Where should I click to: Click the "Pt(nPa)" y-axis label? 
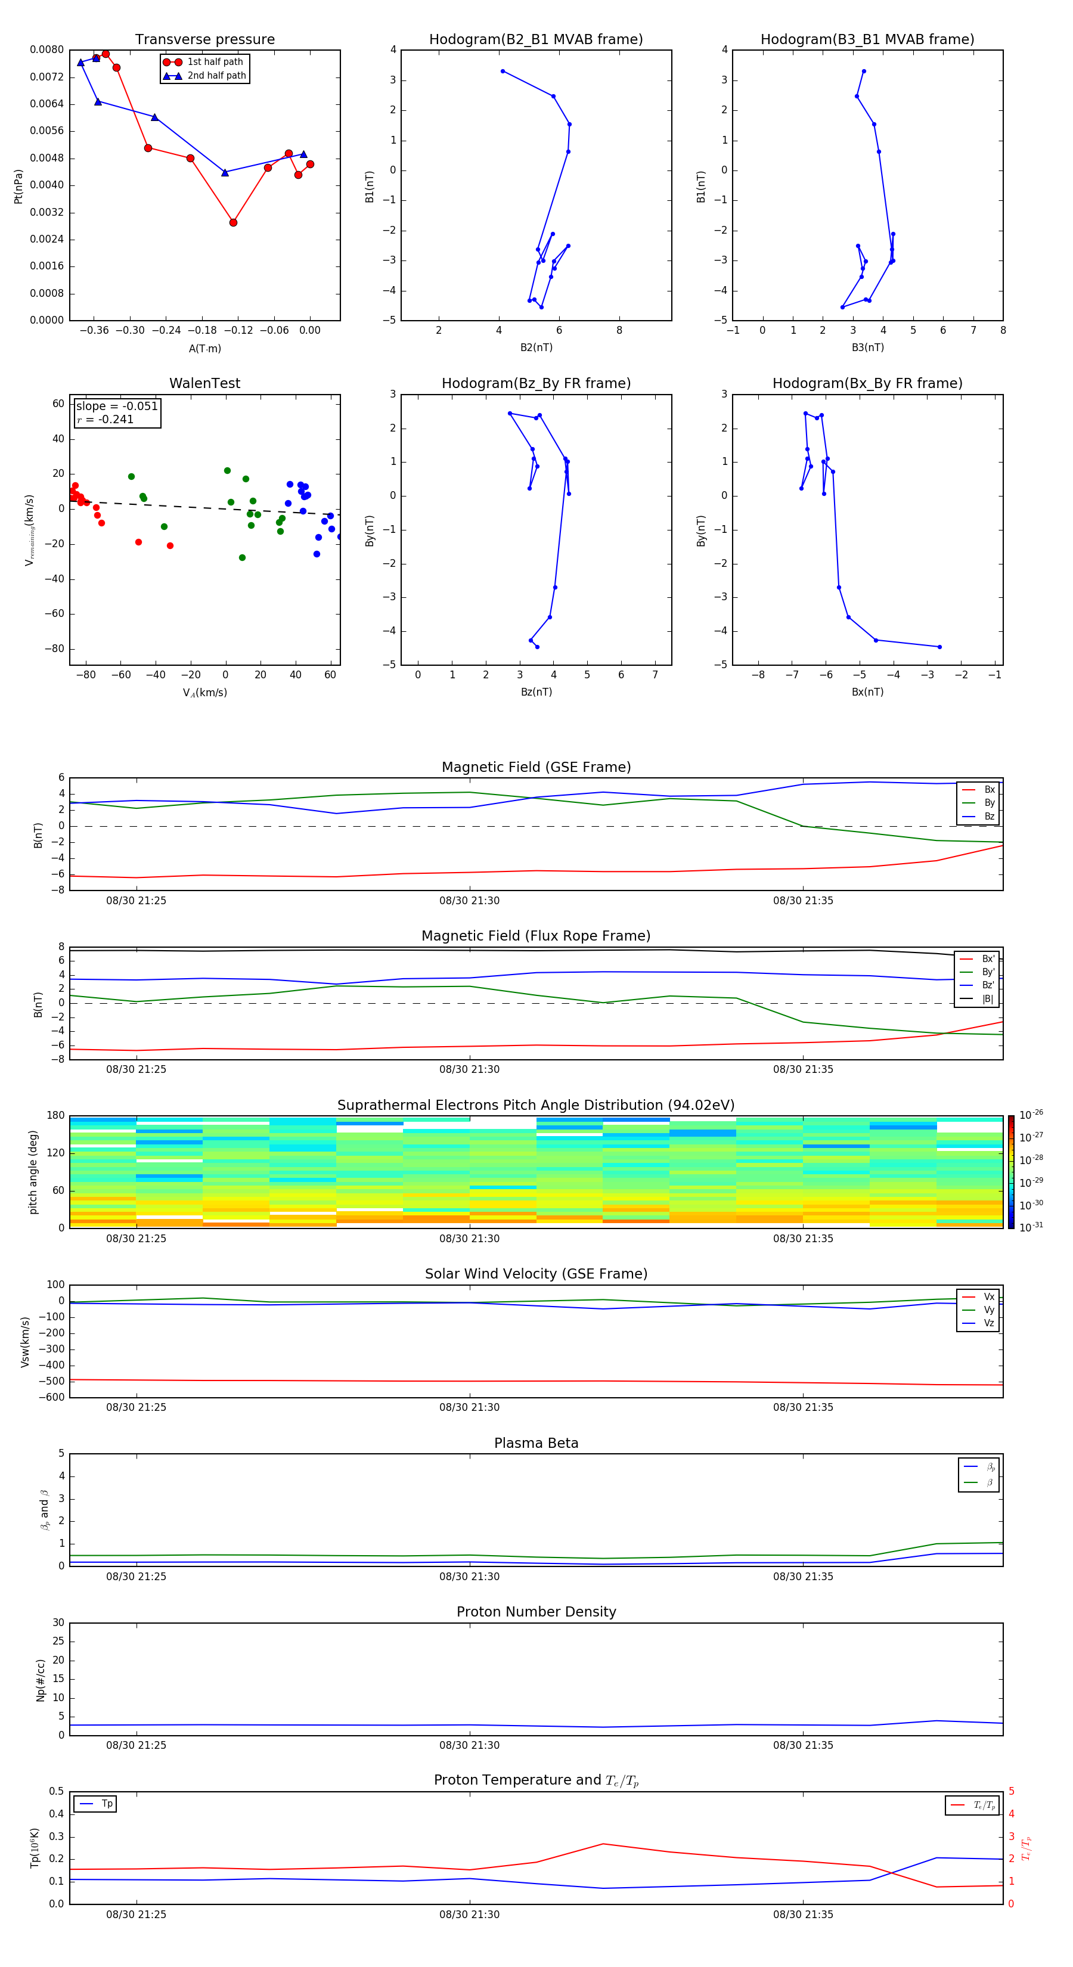18,187
